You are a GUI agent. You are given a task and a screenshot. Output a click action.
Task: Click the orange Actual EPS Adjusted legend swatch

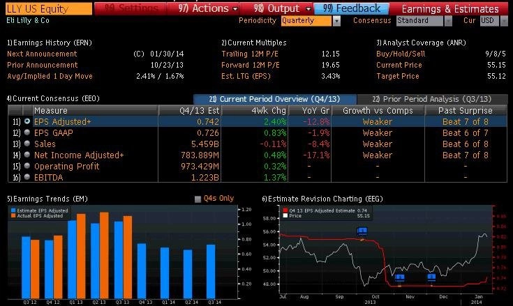[x=13, y=216]
